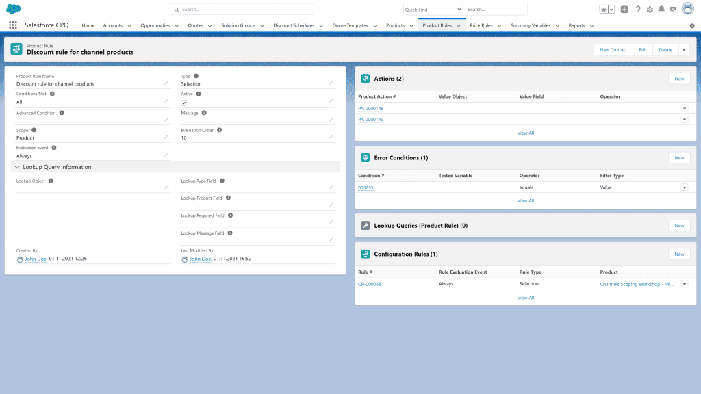This screenshot has width=701, height=394.
Task: Open row actions for PA-0000148
Action: click(x=685, y=109)
